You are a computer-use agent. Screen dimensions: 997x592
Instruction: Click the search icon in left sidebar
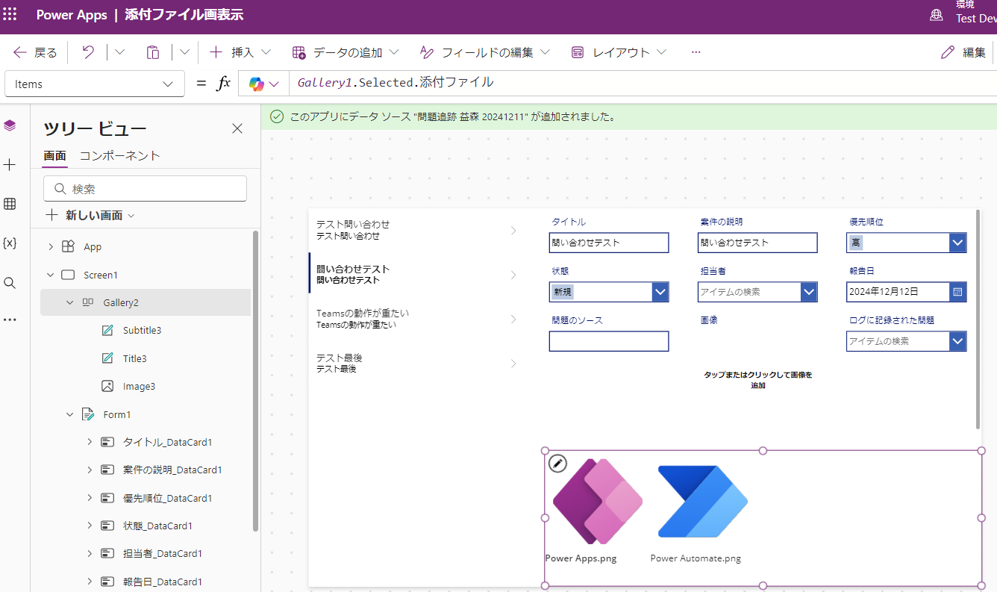click(10, 283)
